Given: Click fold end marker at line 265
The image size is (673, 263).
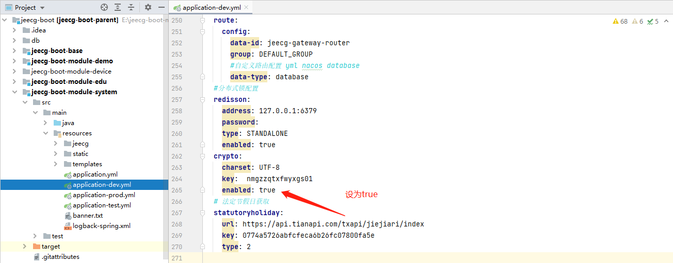Looking at the screenshot, I should tap(203, 190).
